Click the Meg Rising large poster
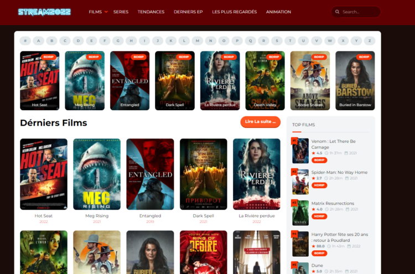 (97, 174)
